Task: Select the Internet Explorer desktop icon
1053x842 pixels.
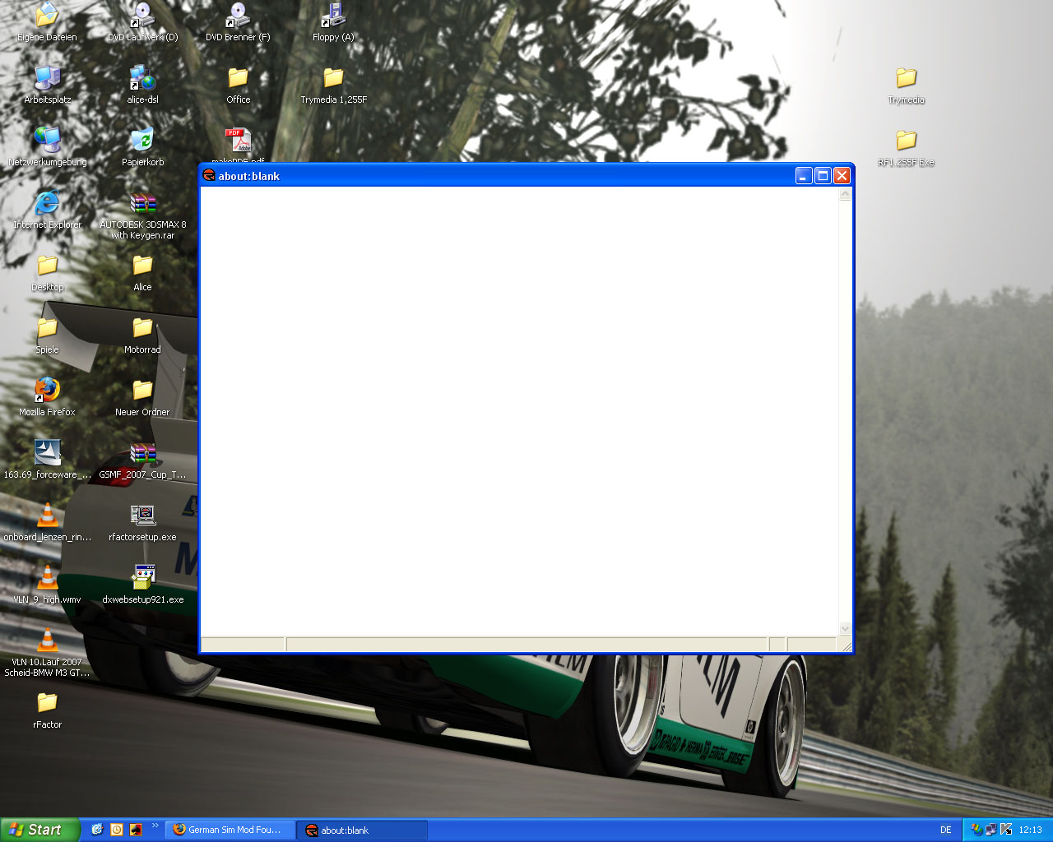Action: [x=47, y=202]
